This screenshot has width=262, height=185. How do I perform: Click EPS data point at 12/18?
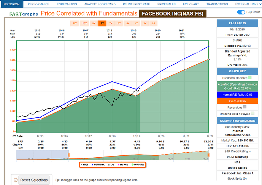tap(112, 89)
